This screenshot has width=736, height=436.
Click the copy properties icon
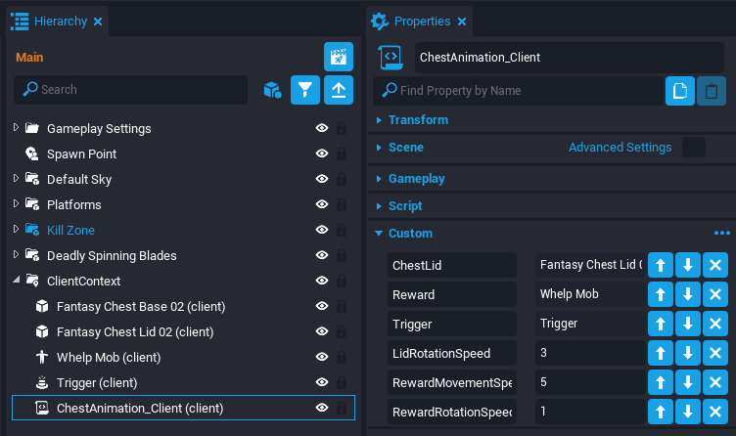point(680,91)
